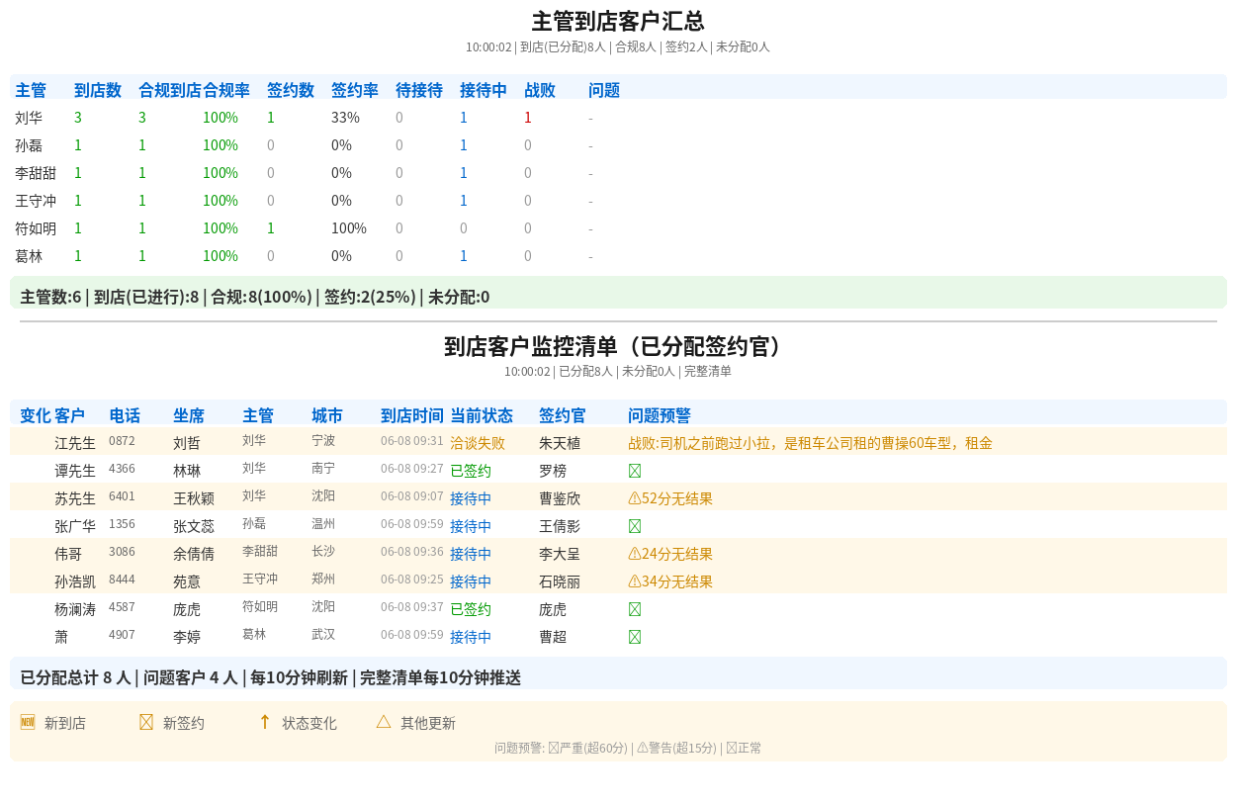Click the warning triangle beside 34分无结果
Viewport: 1236px width, 803px height.
point(635,581)
